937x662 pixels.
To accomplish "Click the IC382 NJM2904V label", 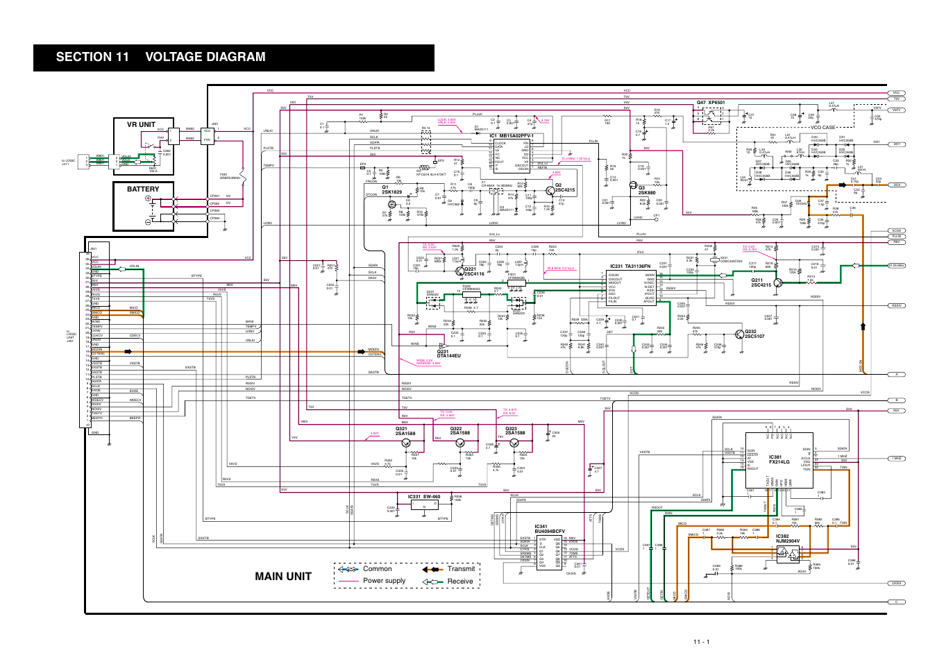I will (788, 539).
